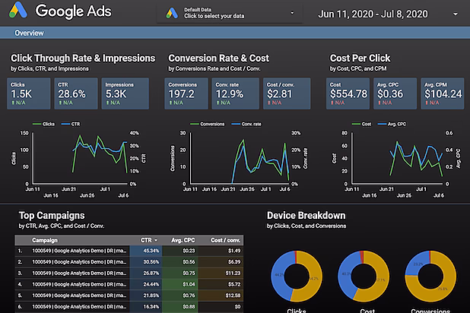Click the Clicks device donut chart
Viewport: 470px width, 313px height.
pyautogui.click(x=297, y=277)
